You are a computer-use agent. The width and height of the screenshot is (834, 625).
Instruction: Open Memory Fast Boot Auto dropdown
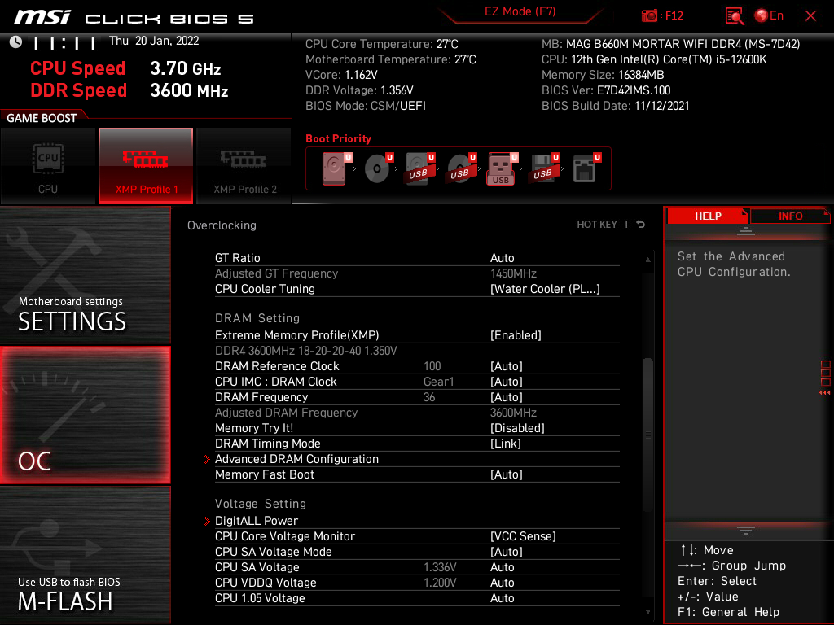coord(506,474)
